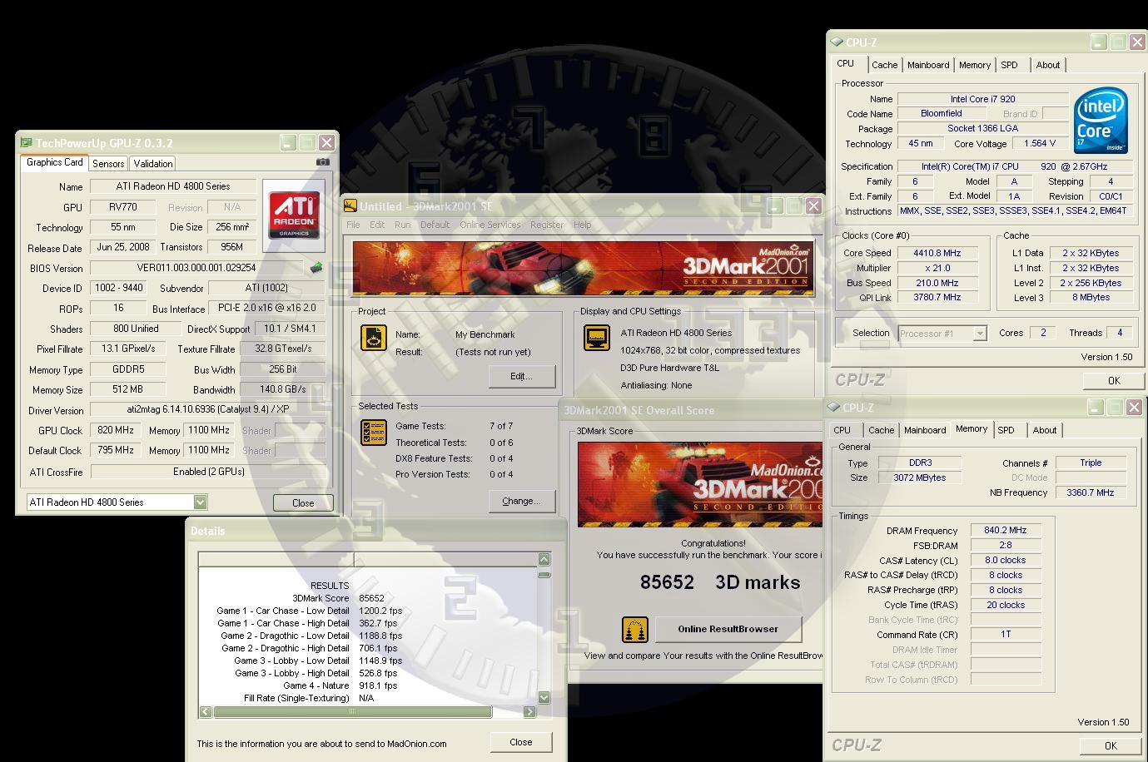Click 3DMark2001 SE title bar icon
The image size is (1148, 762).
point(350,206)
